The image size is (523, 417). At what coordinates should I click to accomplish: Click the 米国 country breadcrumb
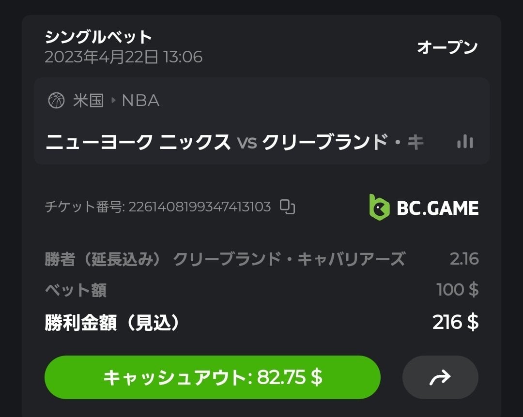coord(88,101)
